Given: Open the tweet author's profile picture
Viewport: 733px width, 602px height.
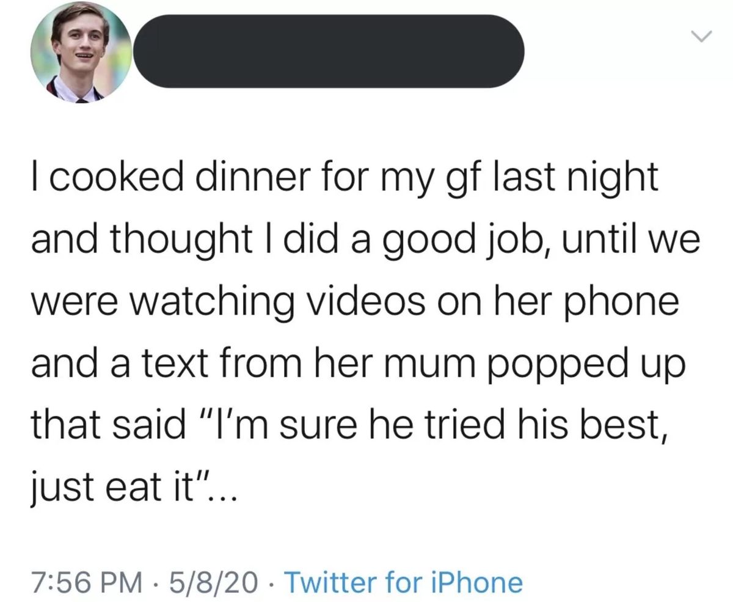Looking at the screenshot, I should coord(82,52).
